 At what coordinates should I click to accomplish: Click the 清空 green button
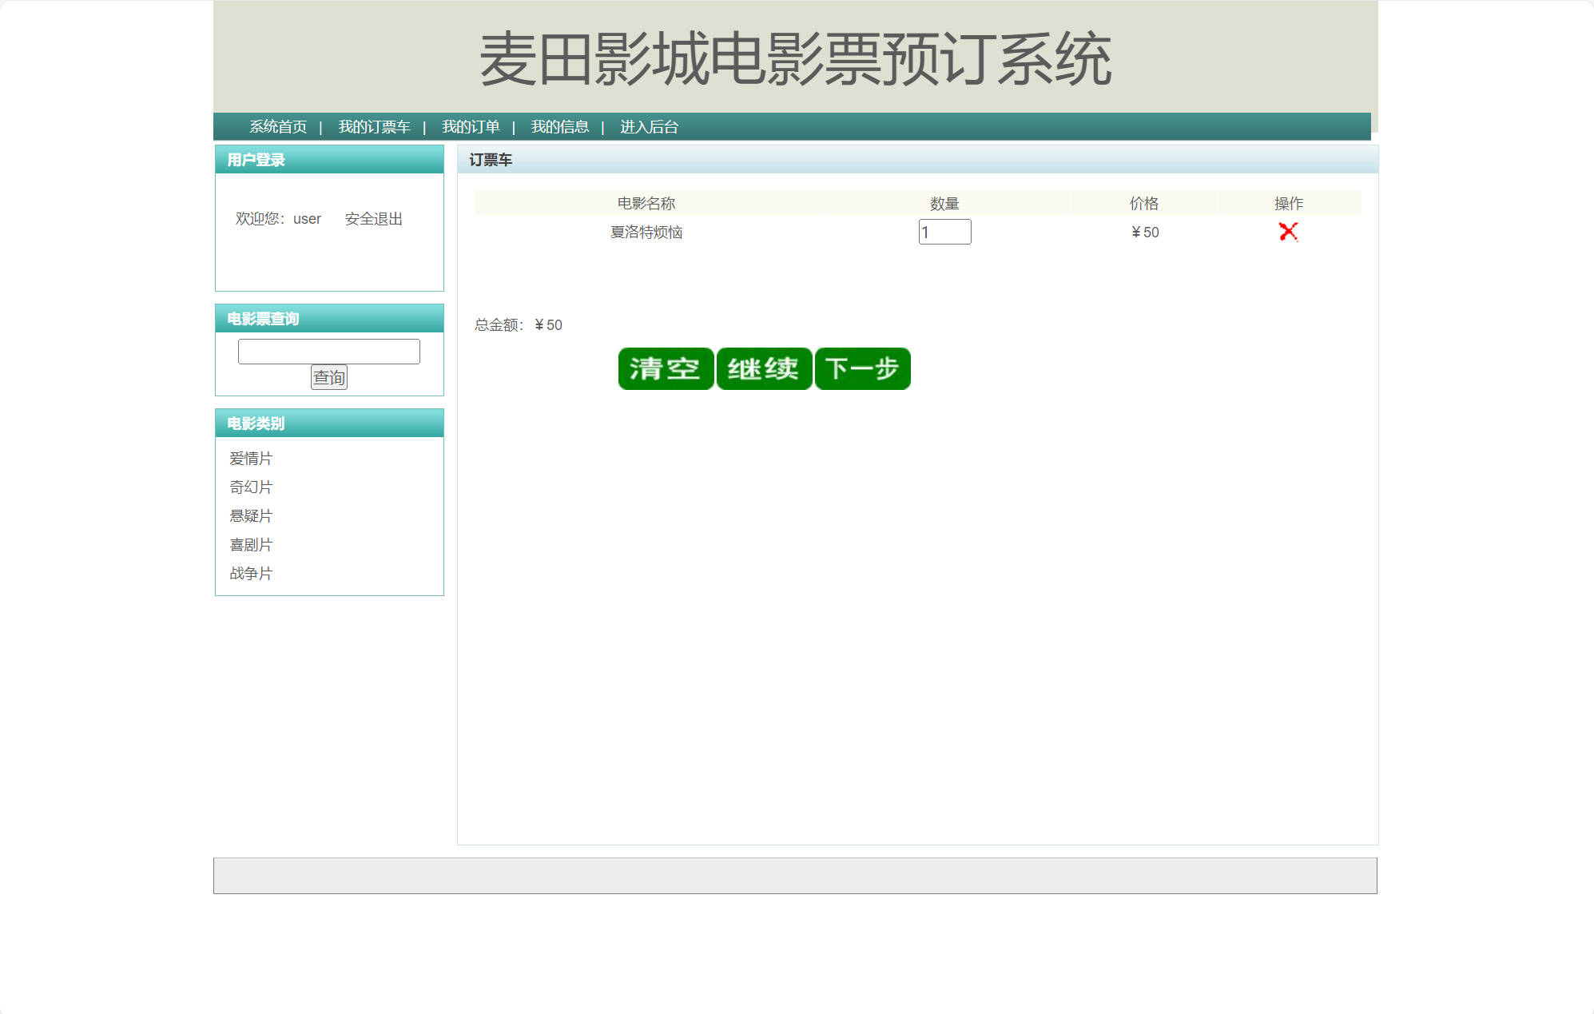click(666, 368)
